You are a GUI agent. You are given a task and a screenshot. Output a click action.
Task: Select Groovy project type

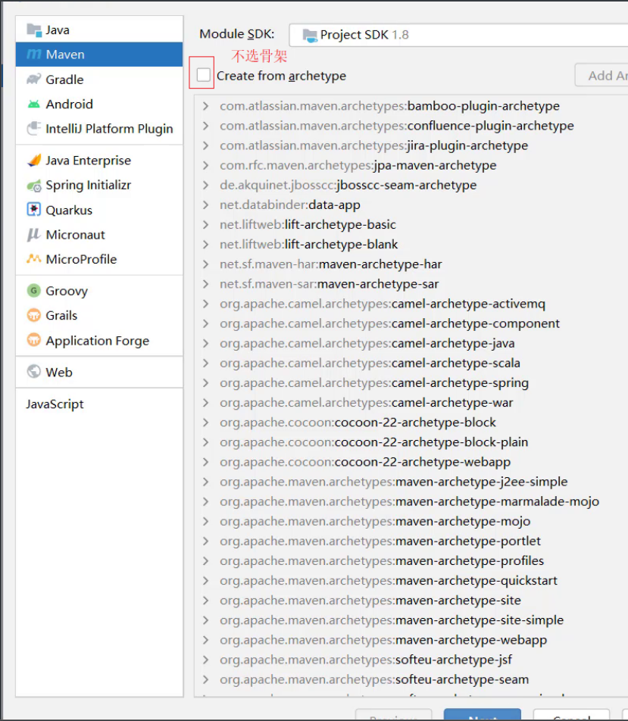[x=99, y=291]
